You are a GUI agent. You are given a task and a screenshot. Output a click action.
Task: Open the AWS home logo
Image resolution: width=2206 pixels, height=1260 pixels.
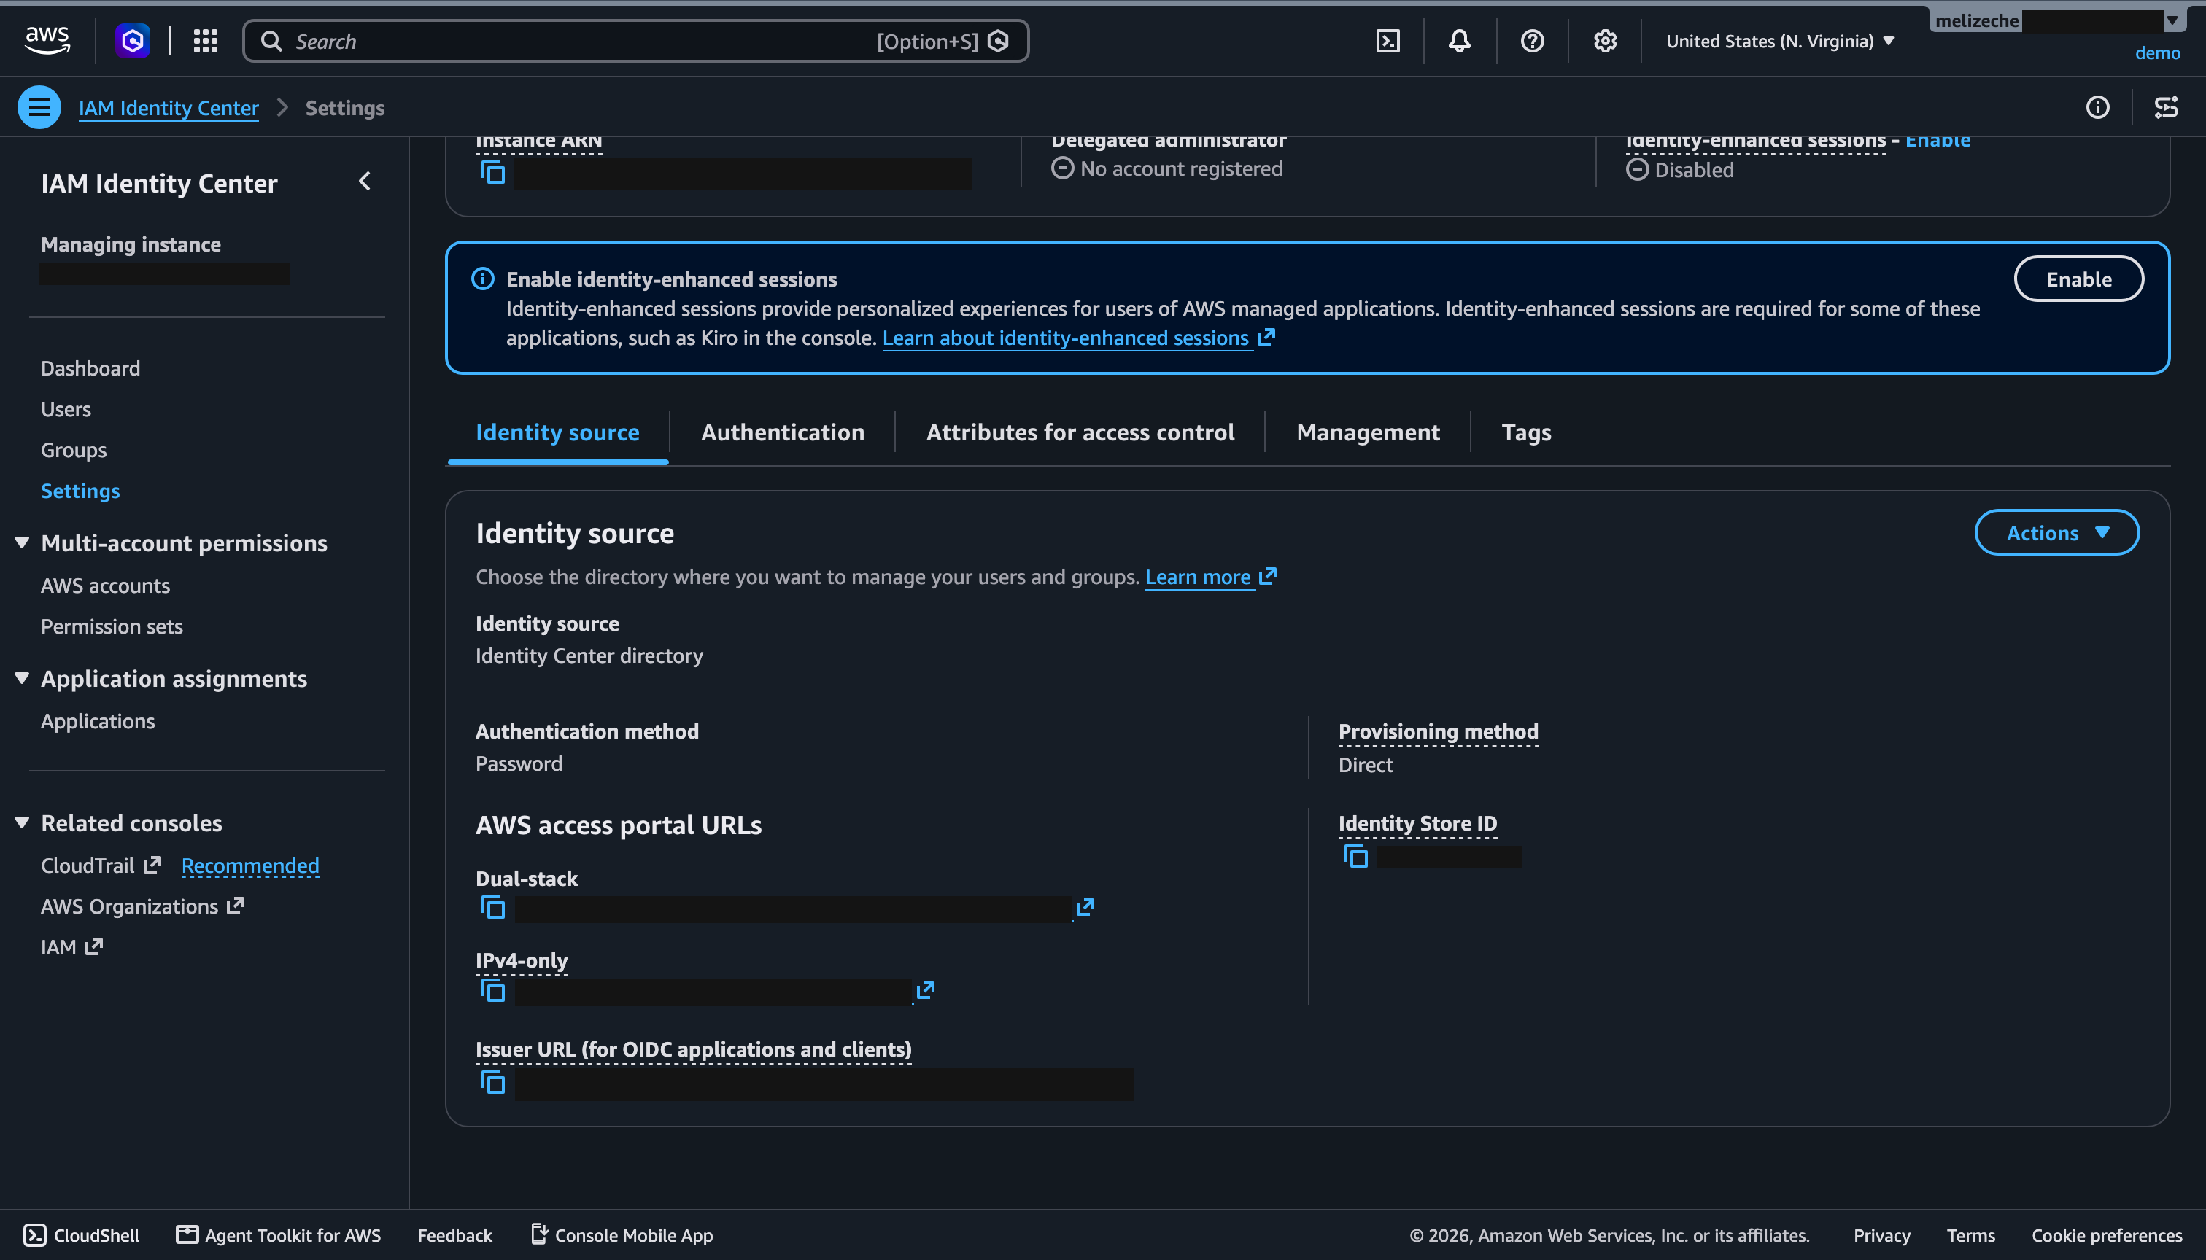(x=47, y=41)
